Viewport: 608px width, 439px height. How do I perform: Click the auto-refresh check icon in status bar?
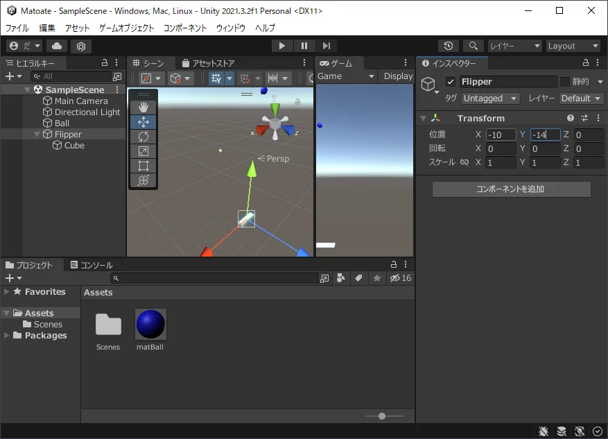[x=598, y=431]
